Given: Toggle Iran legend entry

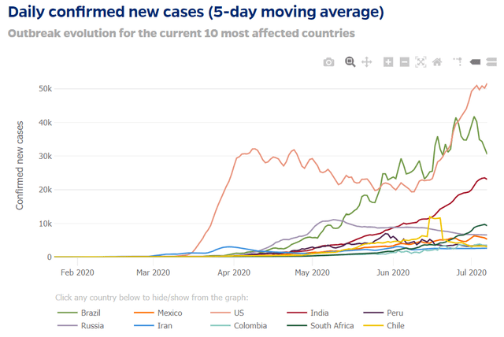Looking at the screenshot, I should [153, 325].
